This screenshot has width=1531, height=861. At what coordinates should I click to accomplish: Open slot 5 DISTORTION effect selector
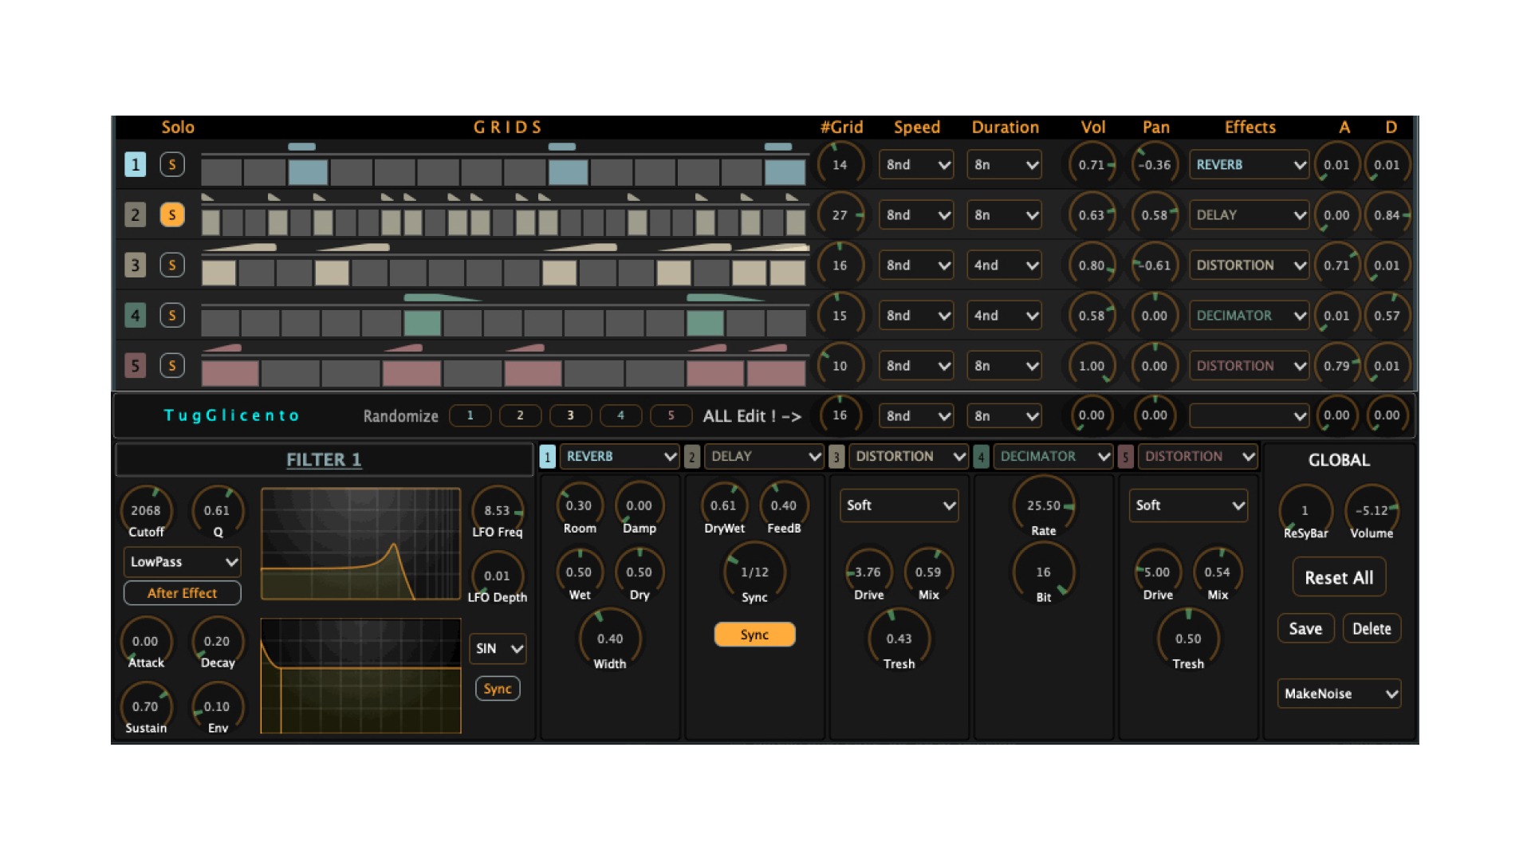pyautogui.click(x=1198, y=457)
